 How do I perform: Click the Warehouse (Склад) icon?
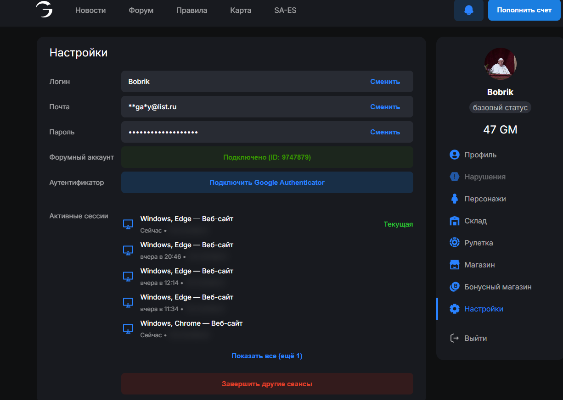[x=454, y=221]
